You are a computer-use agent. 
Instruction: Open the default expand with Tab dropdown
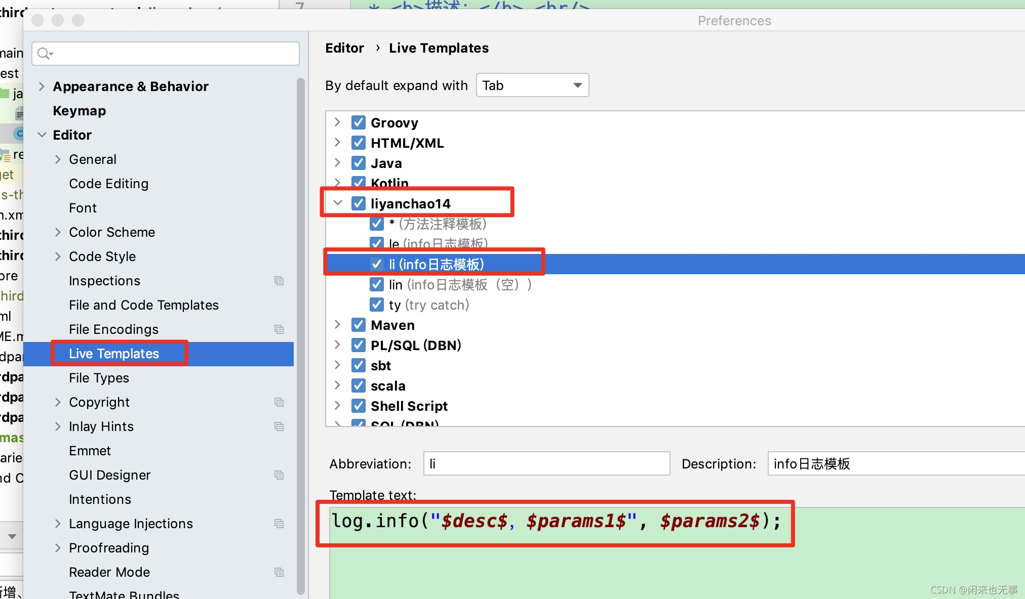click(533, 85)
